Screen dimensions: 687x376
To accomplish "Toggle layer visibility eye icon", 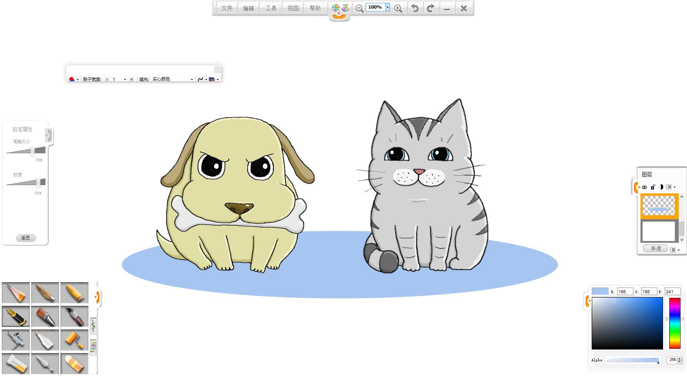I will tap(644, 187).
